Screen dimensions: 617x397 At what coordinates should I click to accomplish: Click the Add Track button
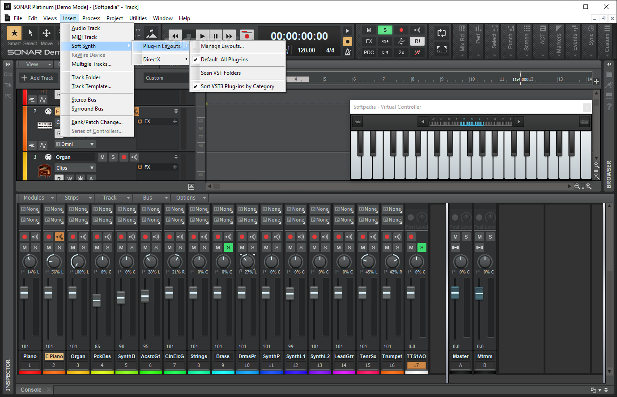(38, 78)
